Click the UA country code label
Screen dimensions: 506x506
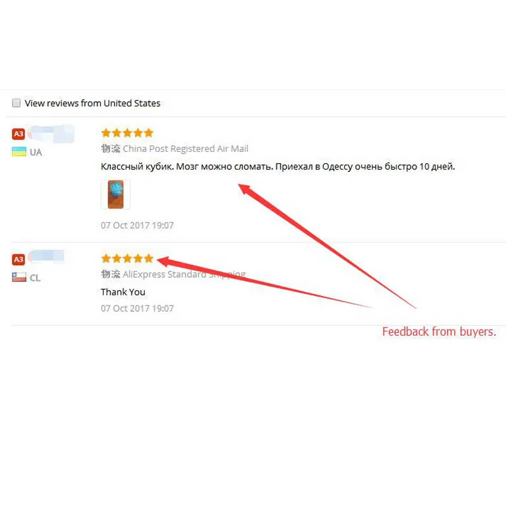[36, 152]
